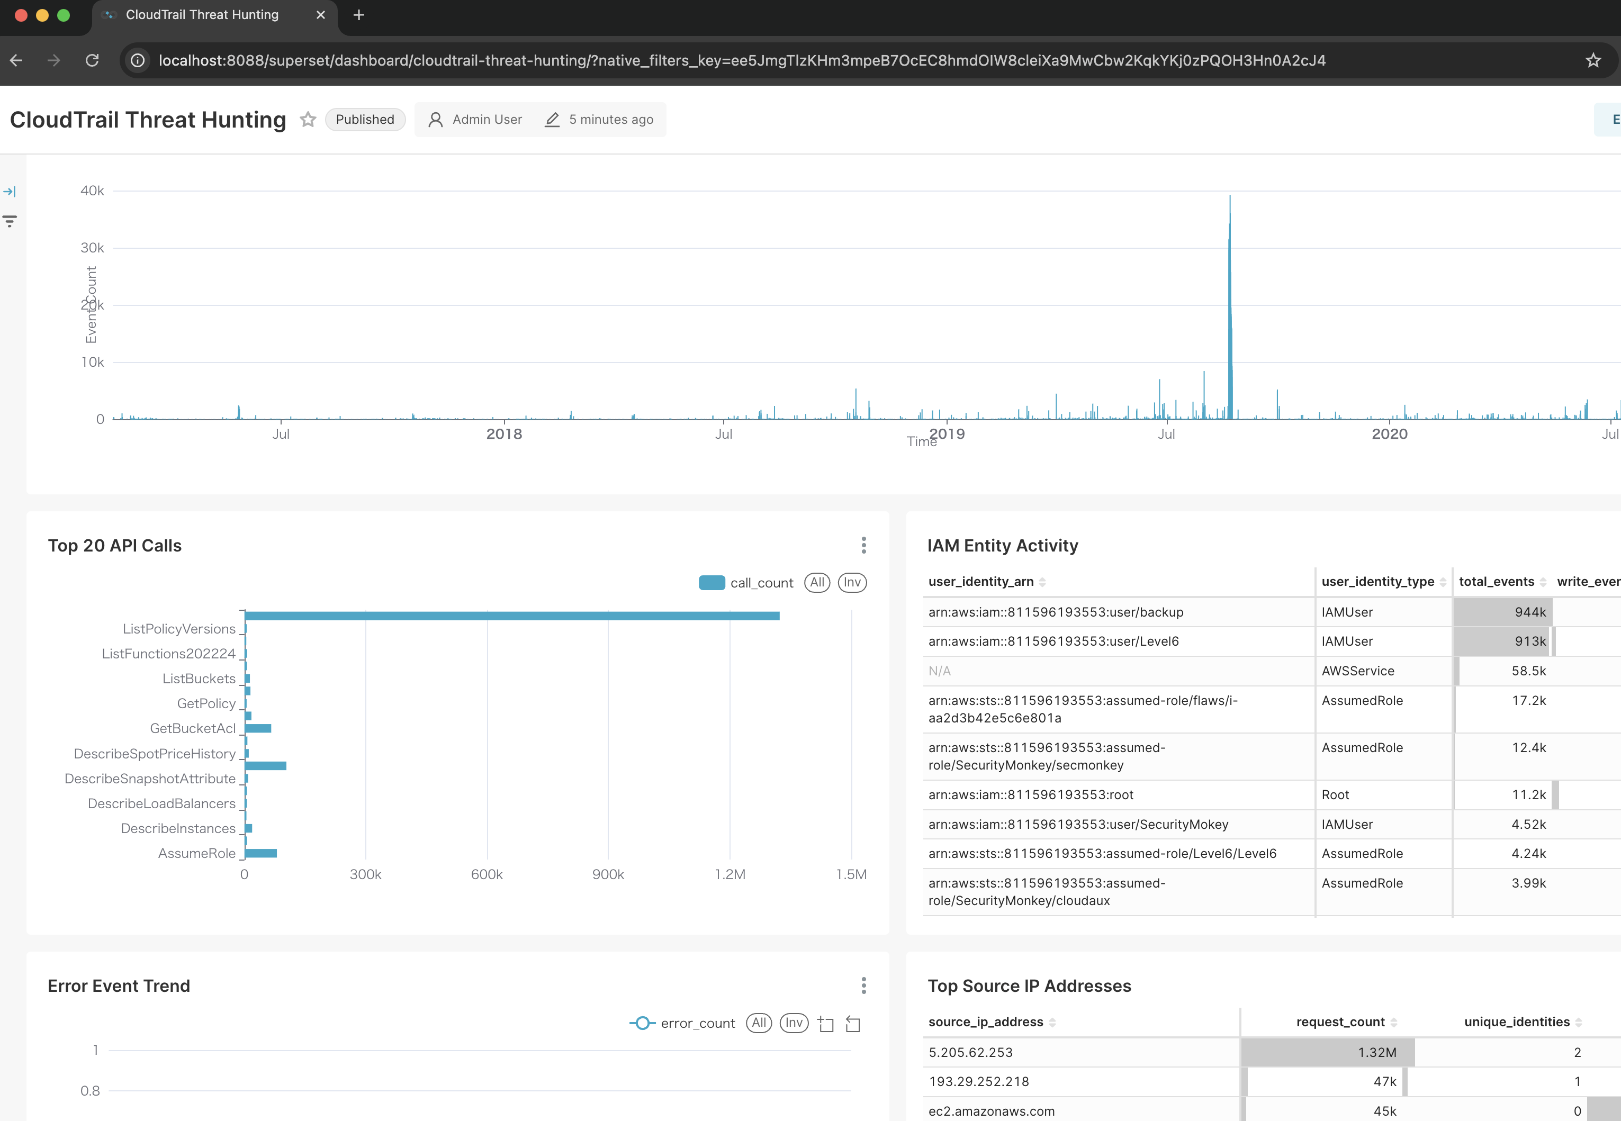Click the blue call_count legend color swatch

tap(711, 582)
